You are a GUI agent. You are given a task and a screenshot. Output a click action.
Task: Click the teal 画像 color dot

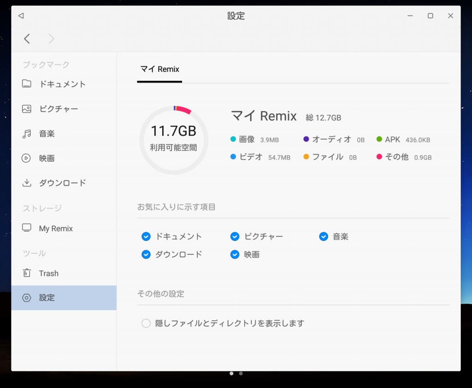pos(233,139)
